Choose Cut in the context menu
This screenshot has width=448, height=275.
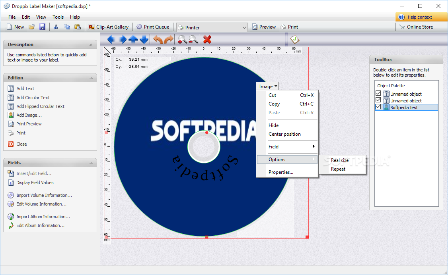287,95
